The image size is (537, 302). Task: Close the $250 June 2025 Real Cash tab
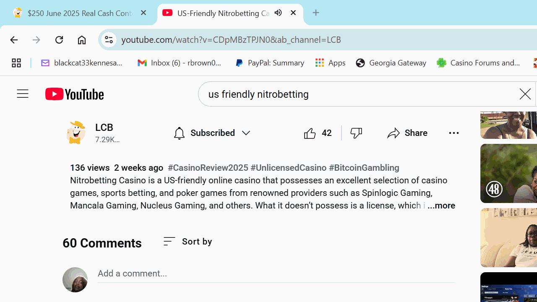click(x=143, y=13)
